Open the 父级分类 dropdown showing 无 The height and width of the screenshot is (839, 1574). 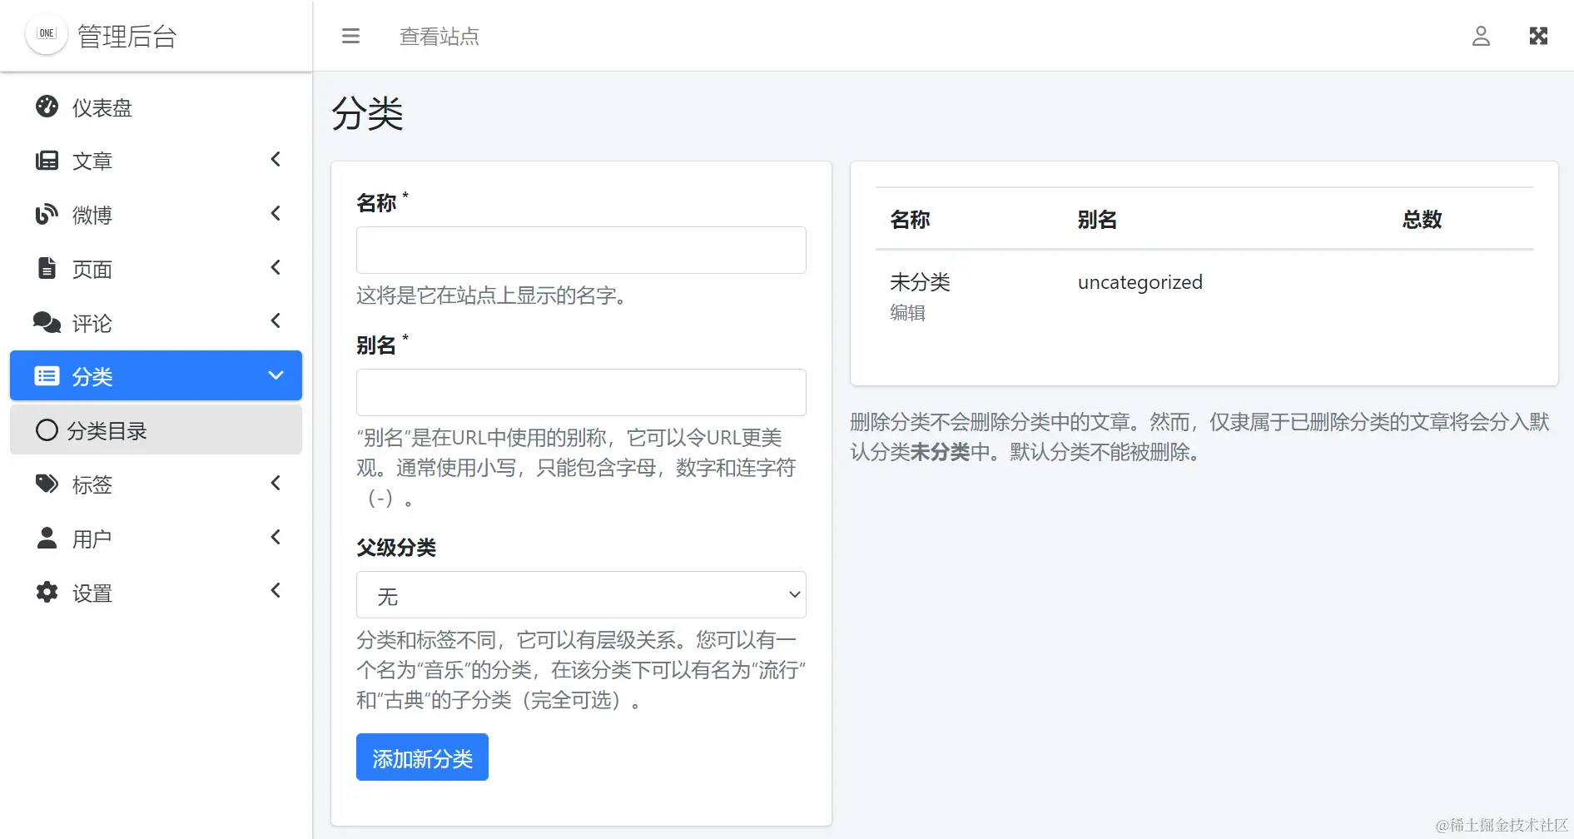coord(581,594)
